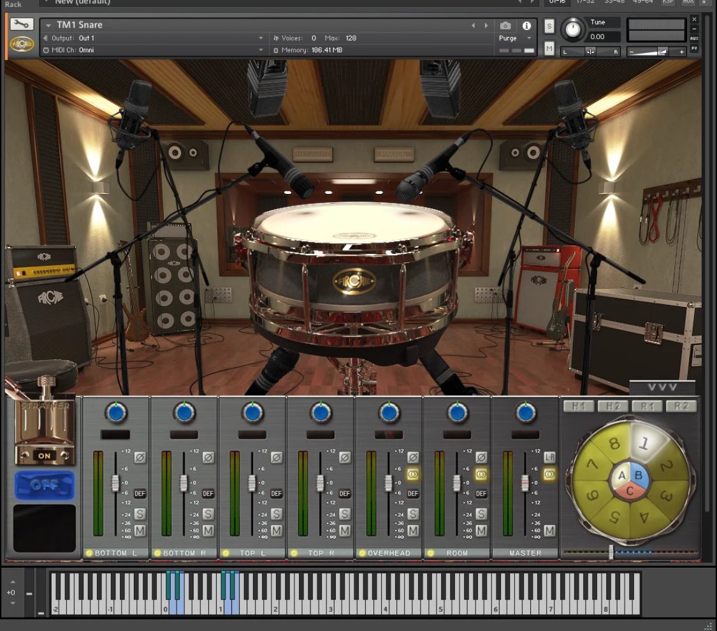
Task: Click the blue OFF button under strainer
Action: coord(45,485)
